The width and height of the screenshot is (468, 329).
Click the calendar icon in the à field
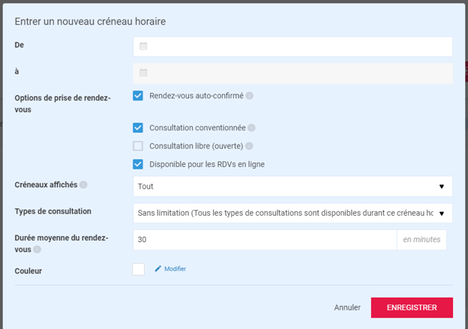(143, 73)
